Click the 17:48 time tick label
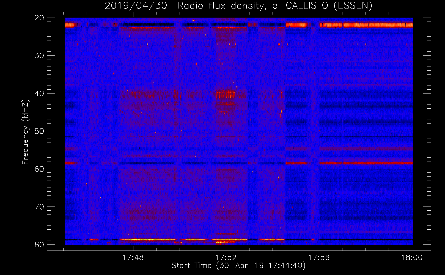The width and height of the screenshot is (445, 275). 133,258
